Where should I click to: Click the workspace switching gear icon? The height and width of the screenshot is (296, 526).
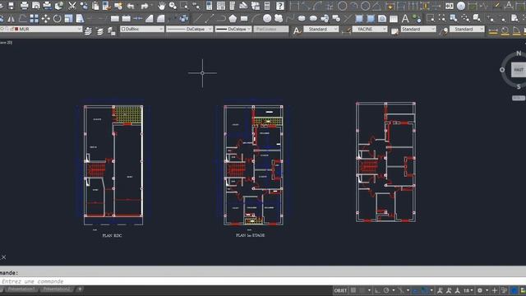480,290
